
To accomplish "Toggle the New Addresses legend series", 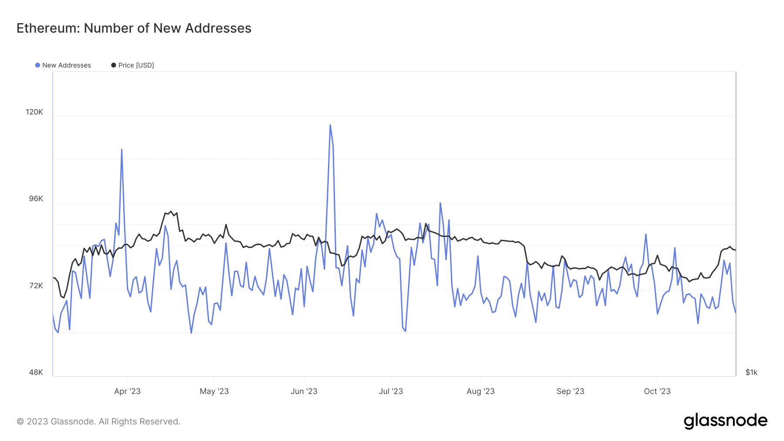I will pos(63,65).
